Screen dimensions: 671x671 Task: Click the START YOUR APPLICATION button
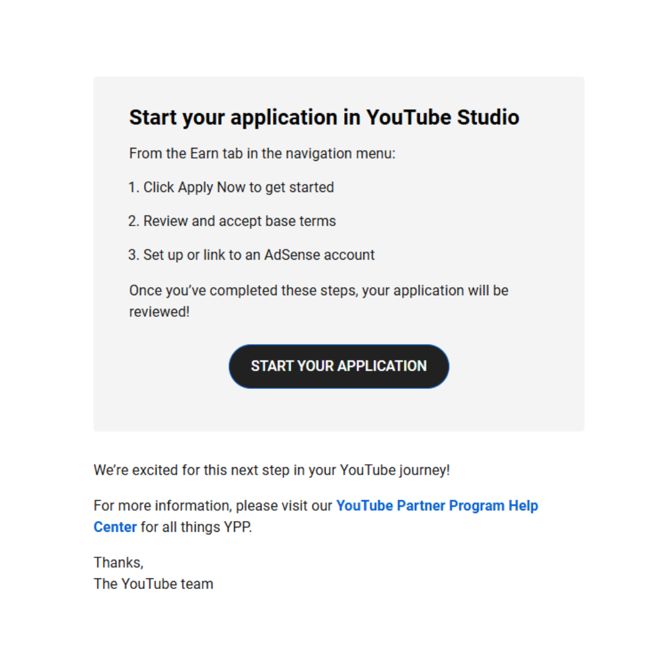click(x=339, y=366)
